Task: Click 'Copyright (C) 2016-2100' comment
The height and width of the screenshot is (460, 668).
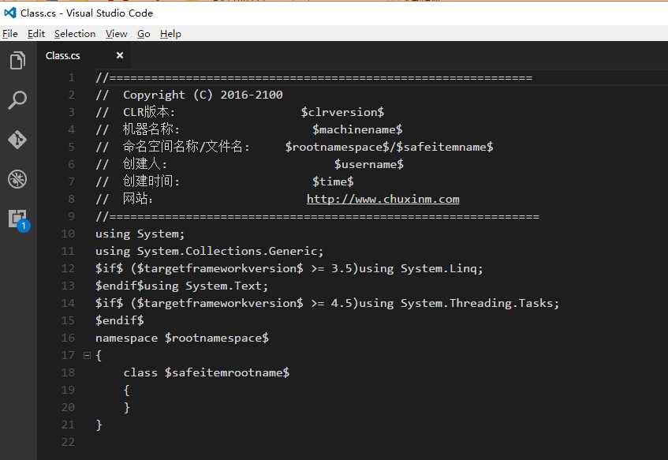Action: [203, 95]
